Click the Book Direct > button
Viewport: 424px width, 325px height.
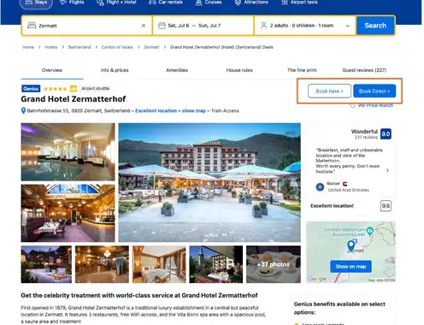pyautogui.click(x=374, y=92)
